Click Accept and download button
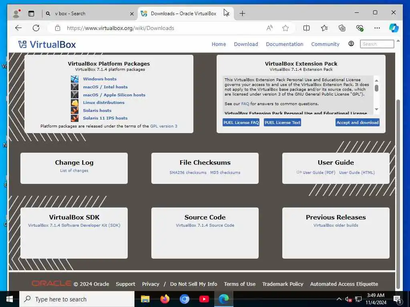The image size is (410, 307). (358, 122)
